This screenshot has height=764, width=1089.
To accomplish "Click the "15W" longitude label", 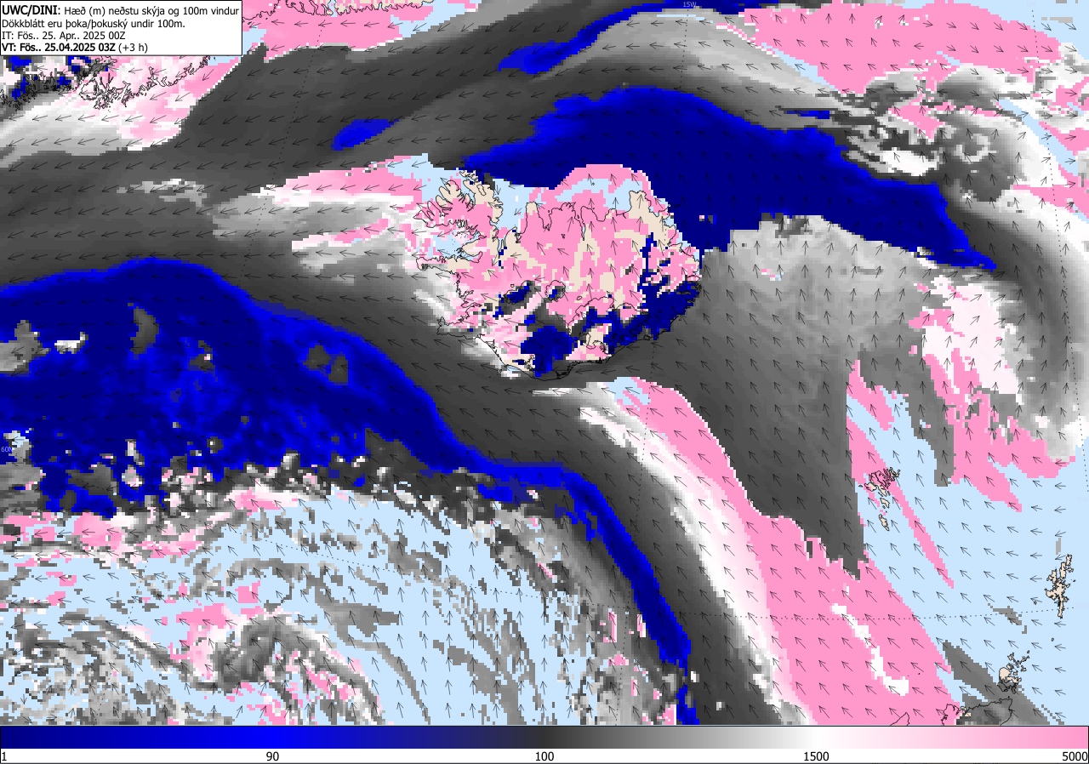I will click(689, 4).
